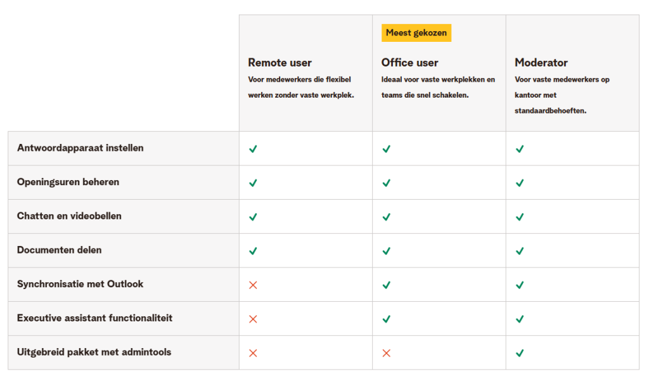Select the Office user column heading
649x381 pixels.
click(x=409, y=63)
